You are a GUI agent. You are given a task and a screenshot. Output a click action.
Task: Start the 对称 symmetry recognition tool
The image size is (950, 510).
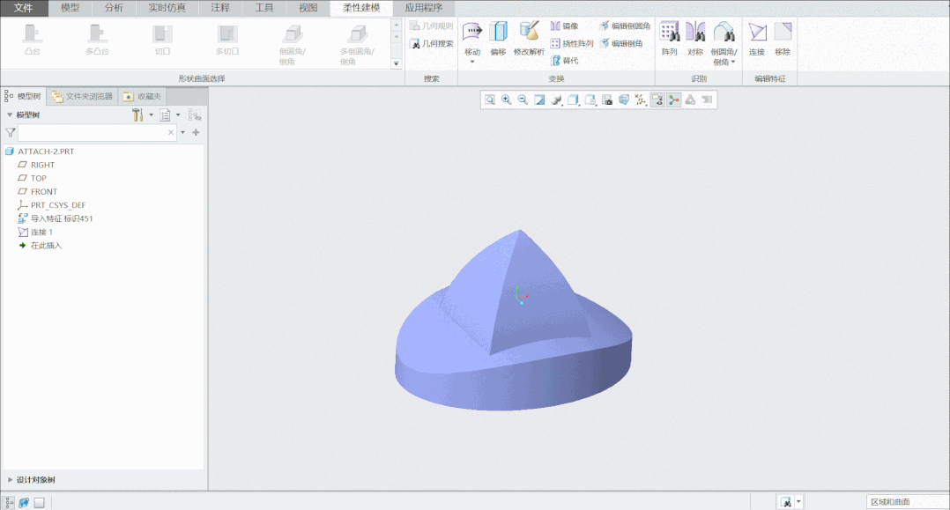[x=695, y=39]
